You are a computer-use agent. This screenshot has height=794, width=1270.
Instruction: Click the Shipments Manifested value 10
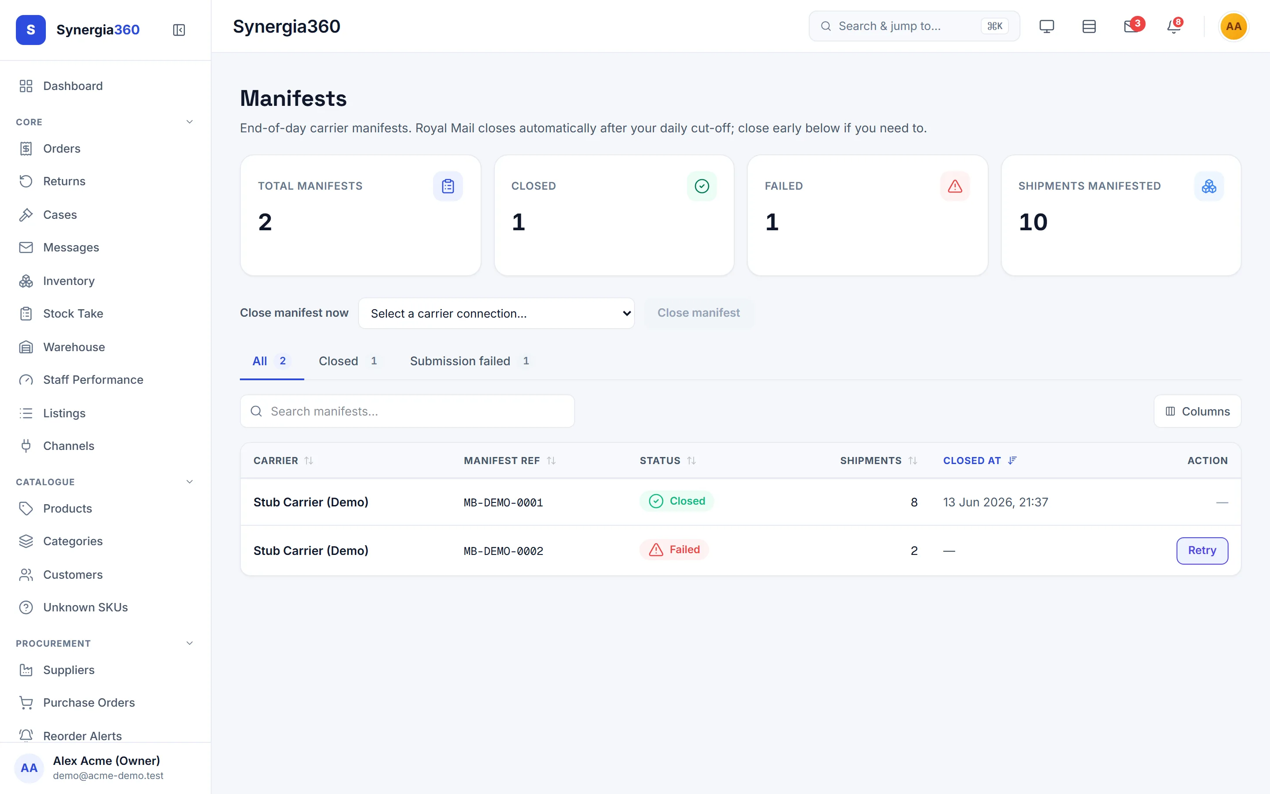[1033, 222]
